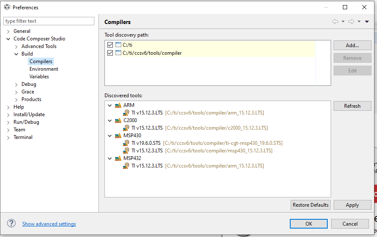
Task: Click the type filter text field
Action: (49, 21)
